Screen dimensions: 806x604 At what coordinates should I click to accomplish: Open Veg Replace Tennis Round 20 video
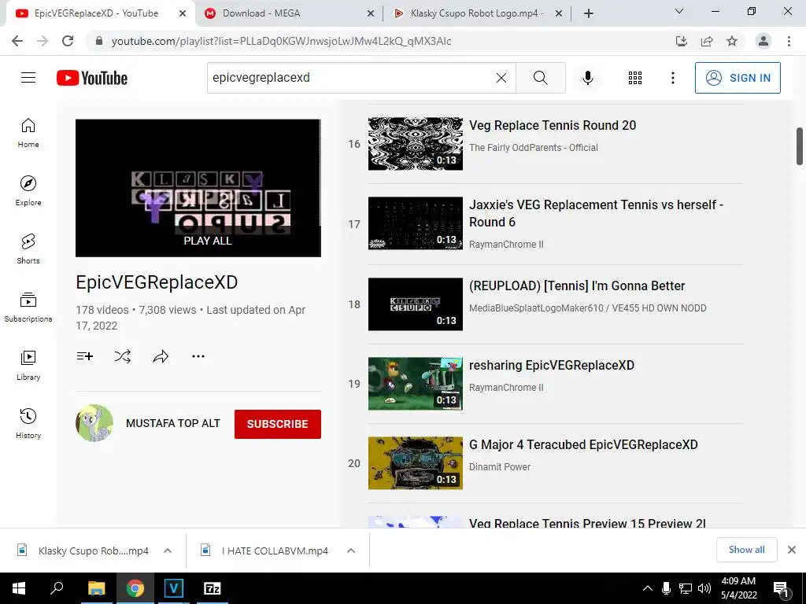tap(552, 125)
